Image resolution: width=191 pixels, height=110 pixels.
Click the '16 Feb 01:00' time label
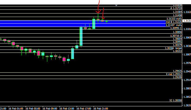click(x=16, y=108)
